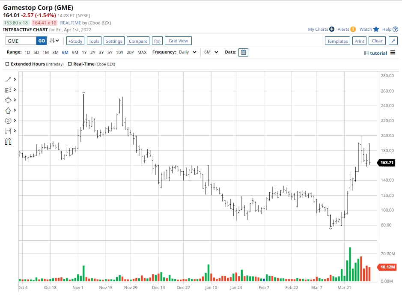Open chart Settings
This screenshot has width=402, height=298.
coord(114,41)
